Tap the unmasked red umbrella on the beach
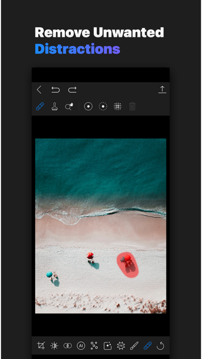Screen dimensions: 202x359 point(90,255)
